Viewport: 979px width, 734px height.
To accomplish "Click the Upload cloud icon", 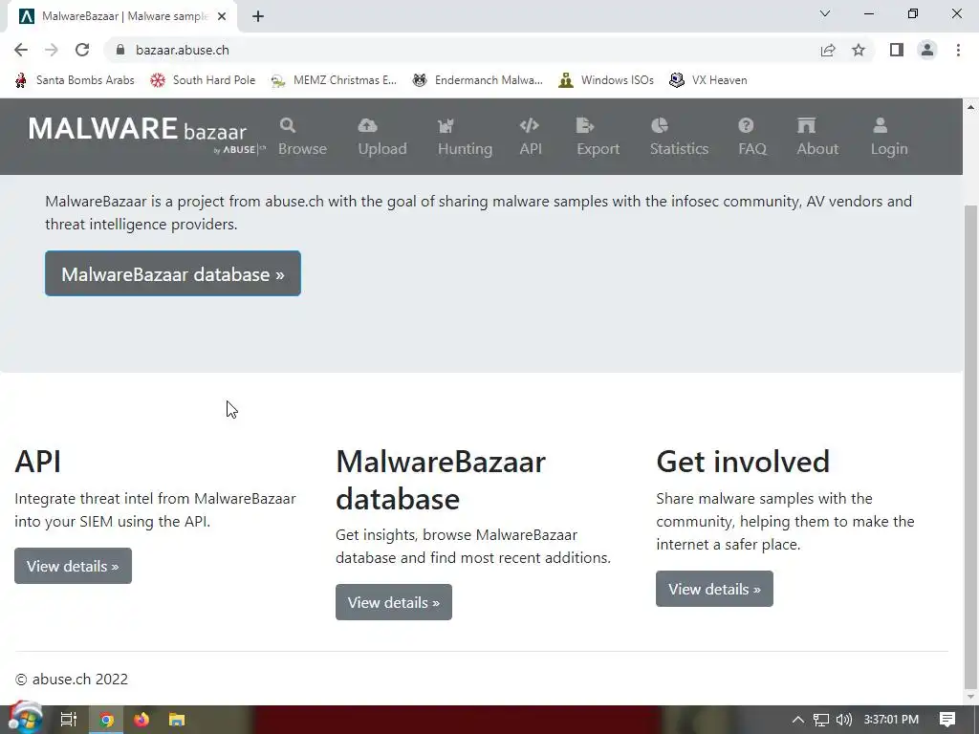I will 367,125.
